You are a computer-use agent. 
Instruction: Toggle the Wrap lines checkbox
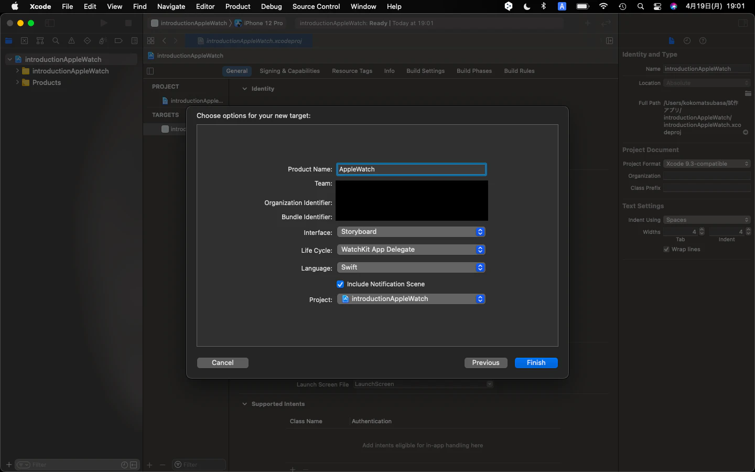pos(666,250)
